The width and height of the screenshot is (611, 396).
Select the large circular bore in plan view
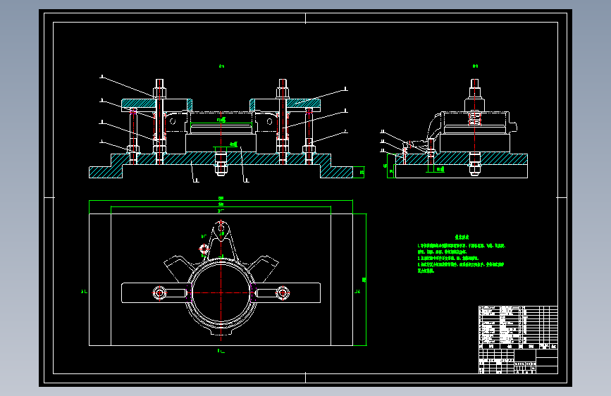click(x=221, y=292)
